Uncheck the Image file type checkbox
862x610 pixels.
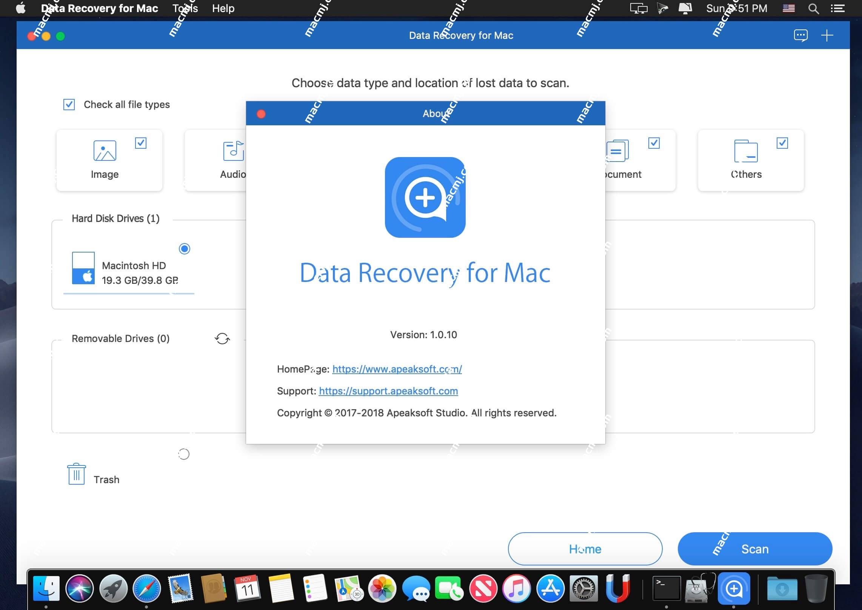[x=141, y=143]
